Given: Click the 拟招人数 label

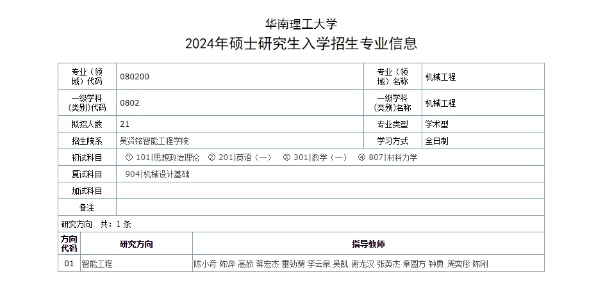Looking at the screenshot, I should pyautogui.click(x=87, y=124).
